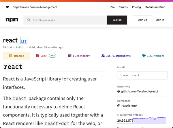Click the heart icon in top bar
173x128 pixels.
[x=7, y=7]
